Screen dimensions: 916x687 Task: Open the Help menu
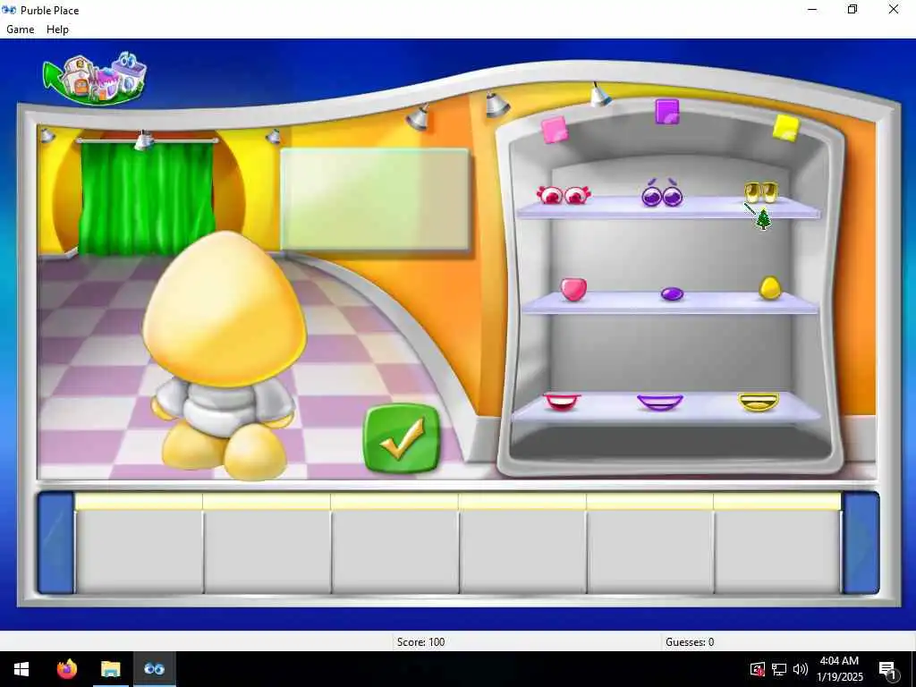pos(57,30)
